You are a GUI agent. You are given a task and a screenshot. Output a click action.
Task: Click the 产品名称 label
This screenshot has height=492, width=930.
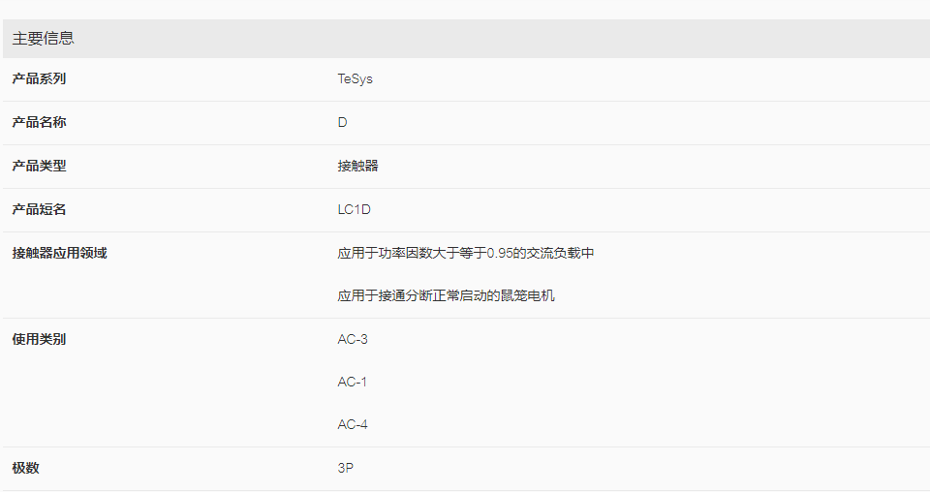click(39, 122)
